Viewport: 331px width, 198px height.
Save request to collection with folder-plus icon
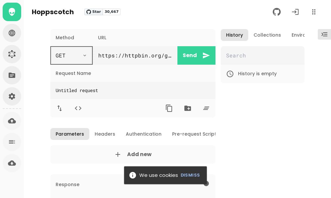(188, 108)
